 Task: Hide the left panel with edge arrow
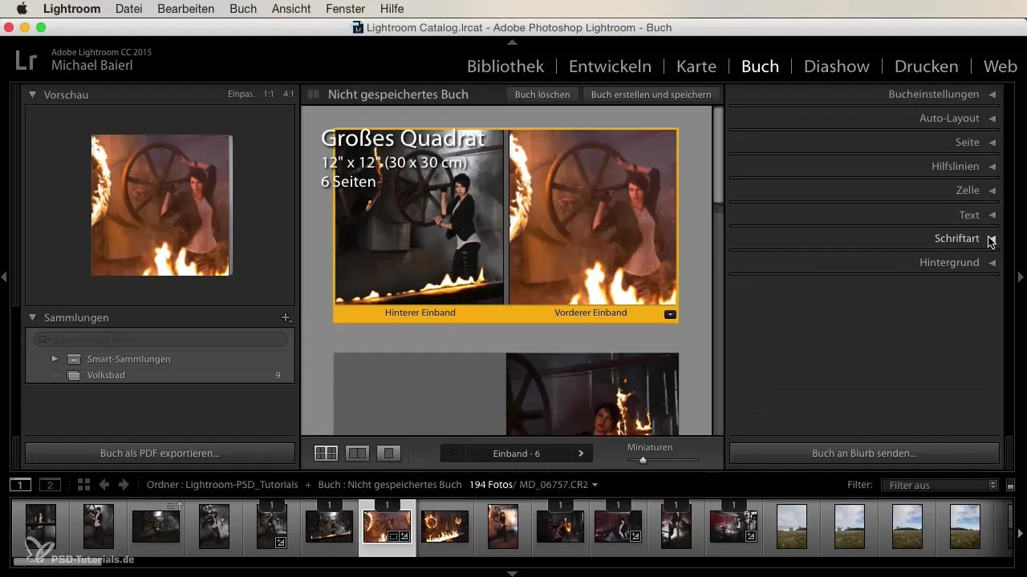tap(4, 276)
